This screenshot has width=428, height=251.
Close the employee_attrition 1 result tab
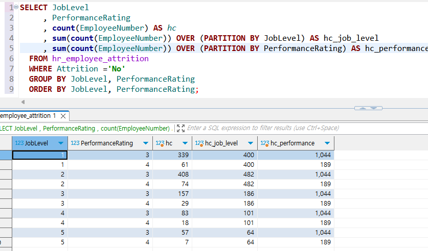pyautogui.click(x=63, y=116)
